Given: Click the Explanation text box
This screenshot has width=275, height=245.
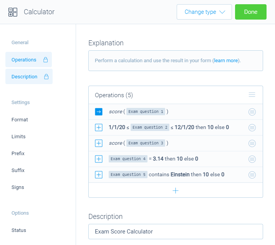Looking at the screenshot, I should tap(176, 61).
